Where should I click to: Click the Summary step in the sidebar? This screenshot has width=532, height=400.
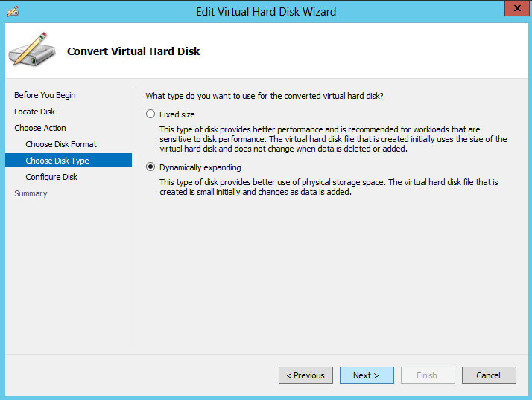(31, 193)
